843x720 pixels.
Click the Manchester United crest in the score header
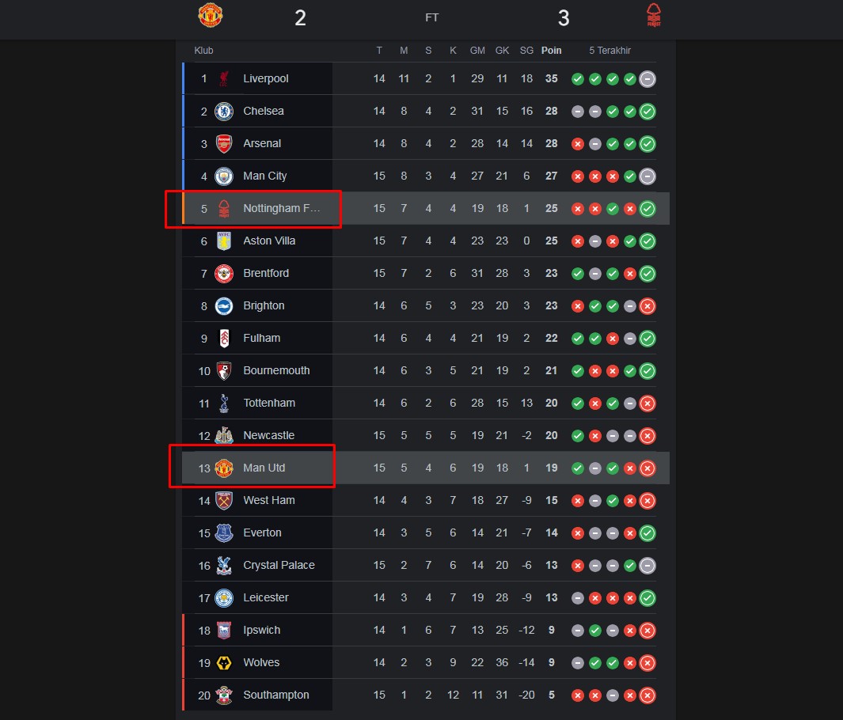click(x=211, y=15)
